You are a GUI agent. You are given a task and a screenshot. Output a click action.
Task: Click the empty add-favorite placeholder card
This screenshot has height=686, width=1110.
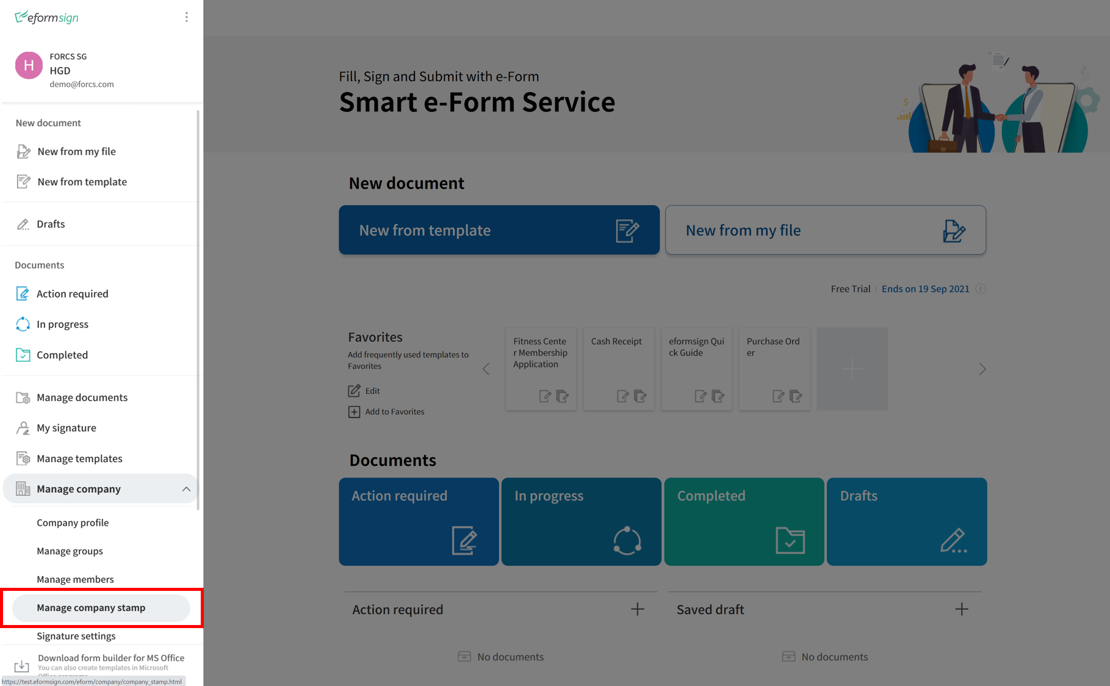pos(852,369)
